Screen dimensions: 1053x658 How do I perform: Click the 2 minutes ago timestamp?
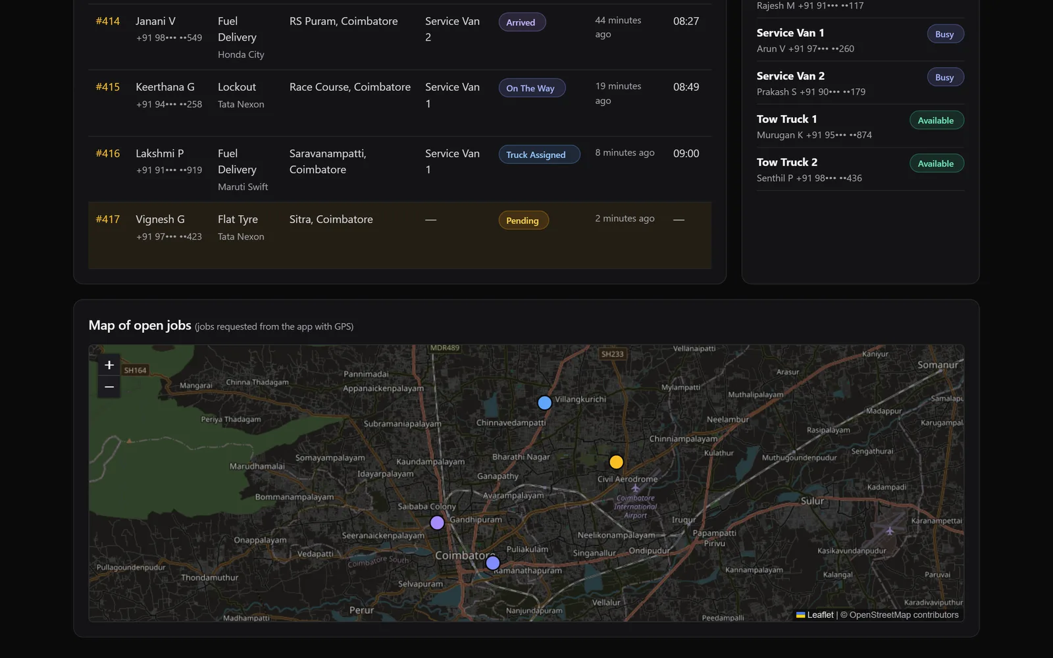coord(625,218)
